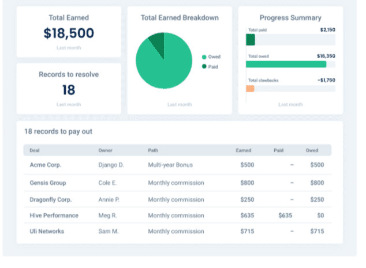This screenshot has height=268, width=366.
Task: Click the Total paid progress bar
Action: 290,40
